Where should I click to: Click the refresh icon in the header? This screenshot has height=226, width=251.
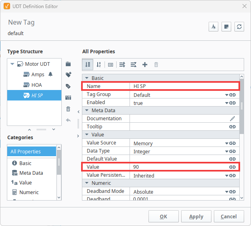coord(239,27)
